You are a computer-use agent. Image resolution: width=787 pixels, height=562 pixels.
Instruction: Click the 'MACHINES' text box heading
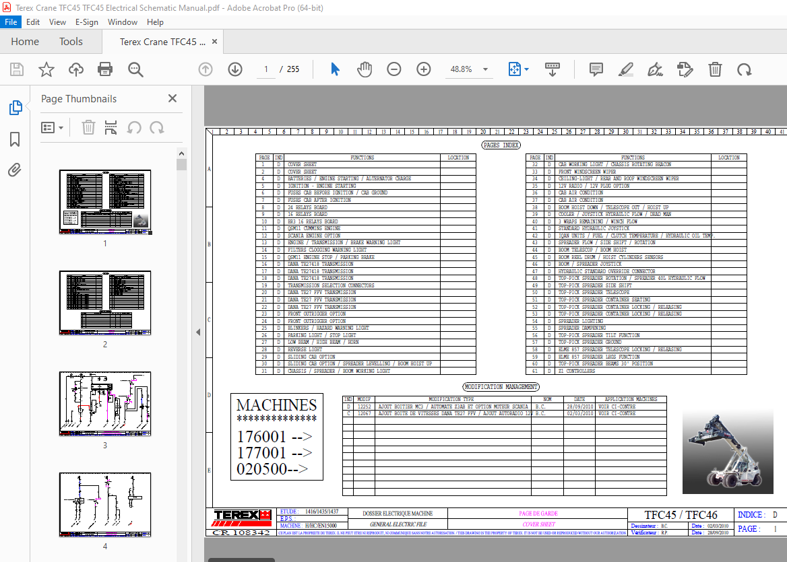[x=276, y=405]
